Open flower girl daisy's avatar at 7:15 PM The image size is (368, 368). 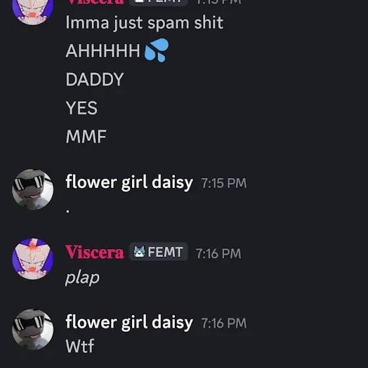pyautogui.click(x=33, y=189)
